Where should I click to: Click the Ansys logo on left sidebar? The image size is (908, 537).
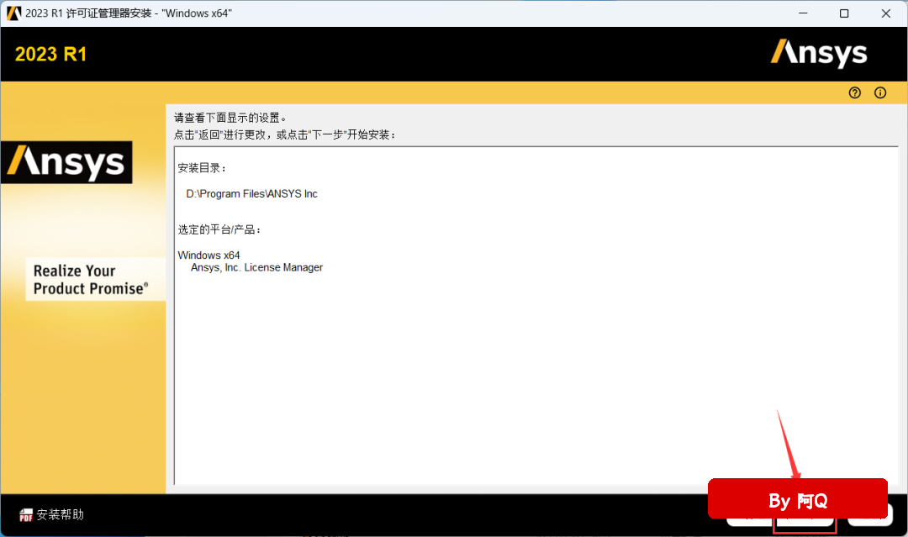pos(66,162)
